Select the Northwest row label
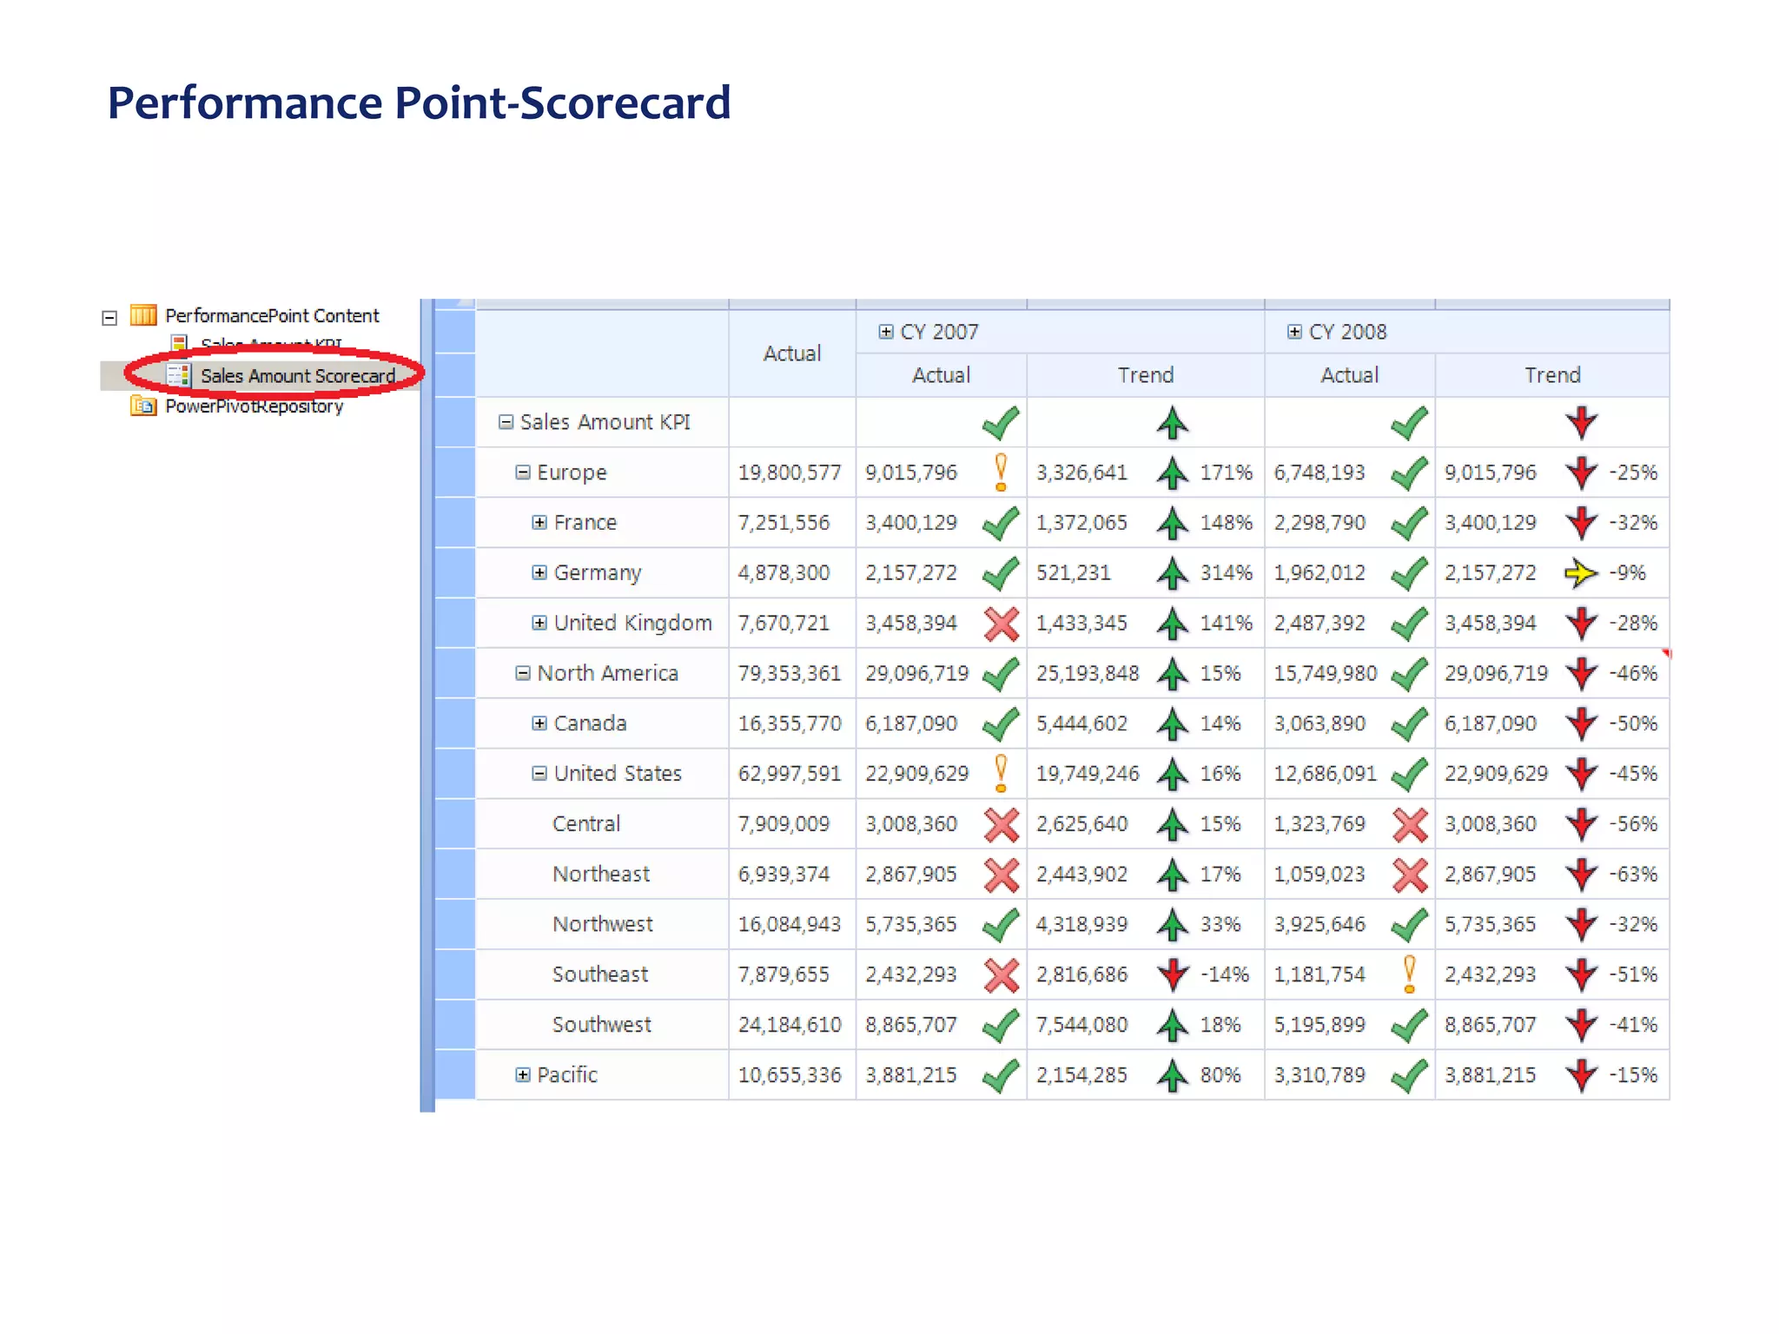The image size is (1779, 1334). click(603, 924)
